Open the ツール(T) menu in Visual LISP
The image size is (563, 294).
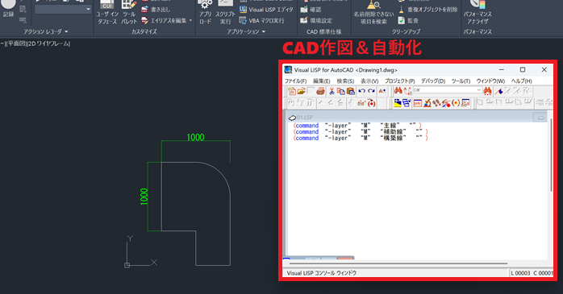point(461,81)
